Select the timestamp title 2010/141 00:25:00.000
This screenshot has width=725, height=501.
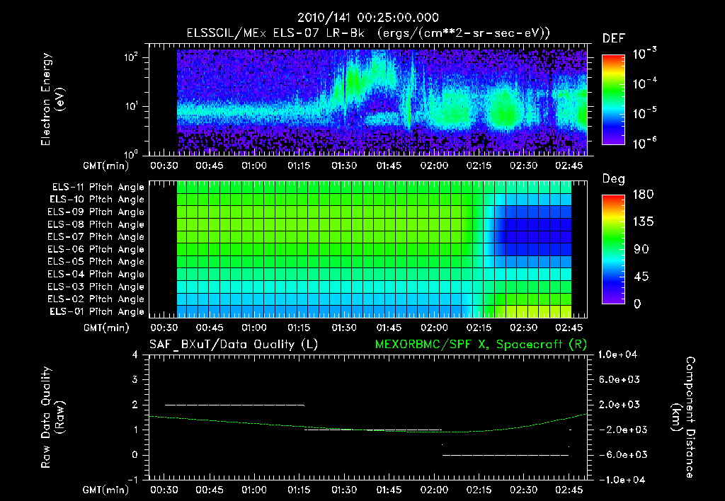click(367, 18)
